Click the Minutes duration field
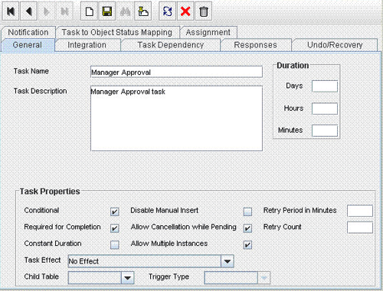The image size is (383, 291). pos(325,131)
